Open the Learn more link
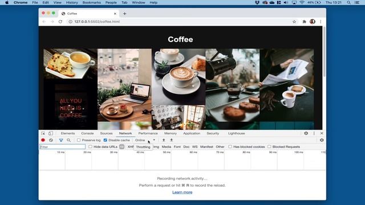The height and width of the screenshot is (205, 365). click(182, 192)
